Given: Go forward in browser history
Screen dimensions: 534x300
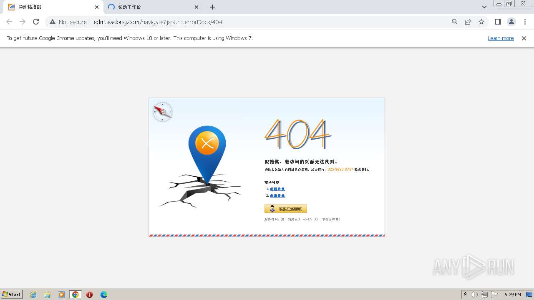Looking at the screenshot, I should tap(23, 22).
